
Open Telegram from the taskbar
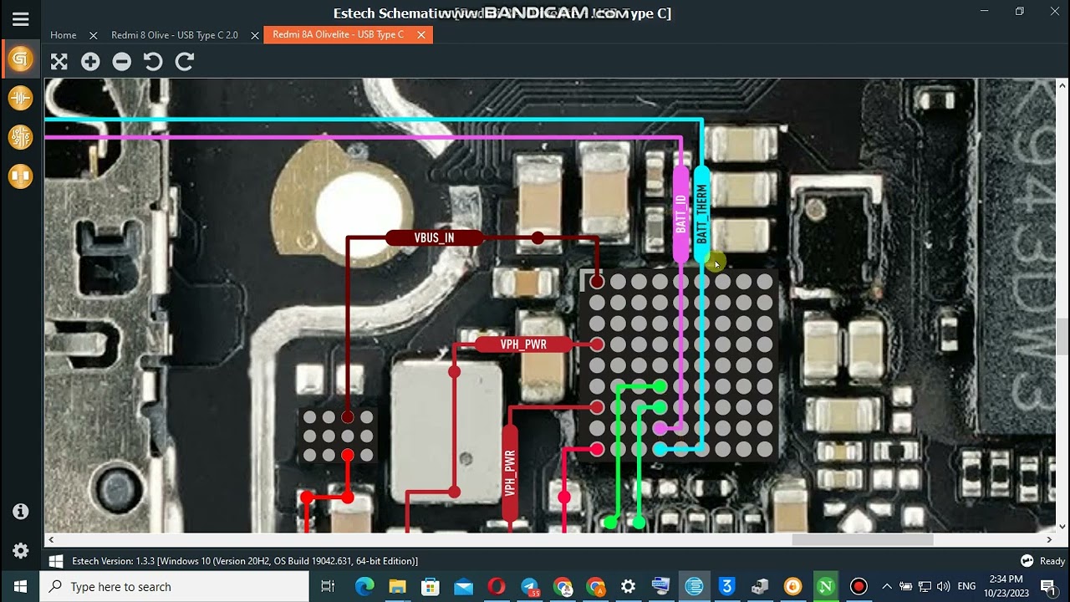coord(530,586)
